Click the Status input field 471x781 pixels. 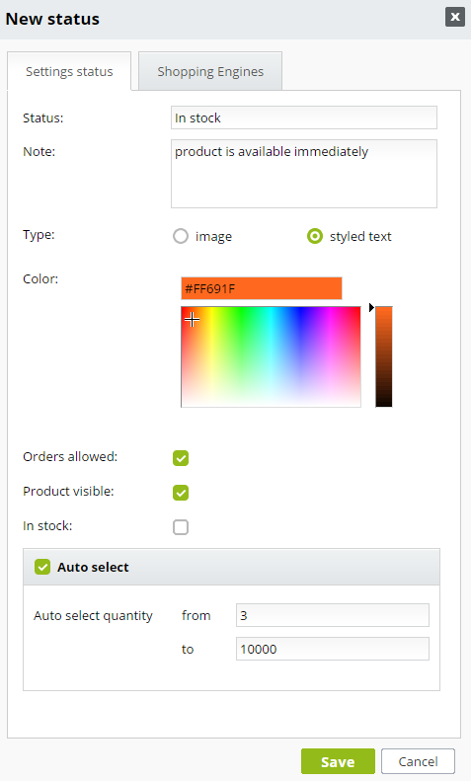point(304,117)
